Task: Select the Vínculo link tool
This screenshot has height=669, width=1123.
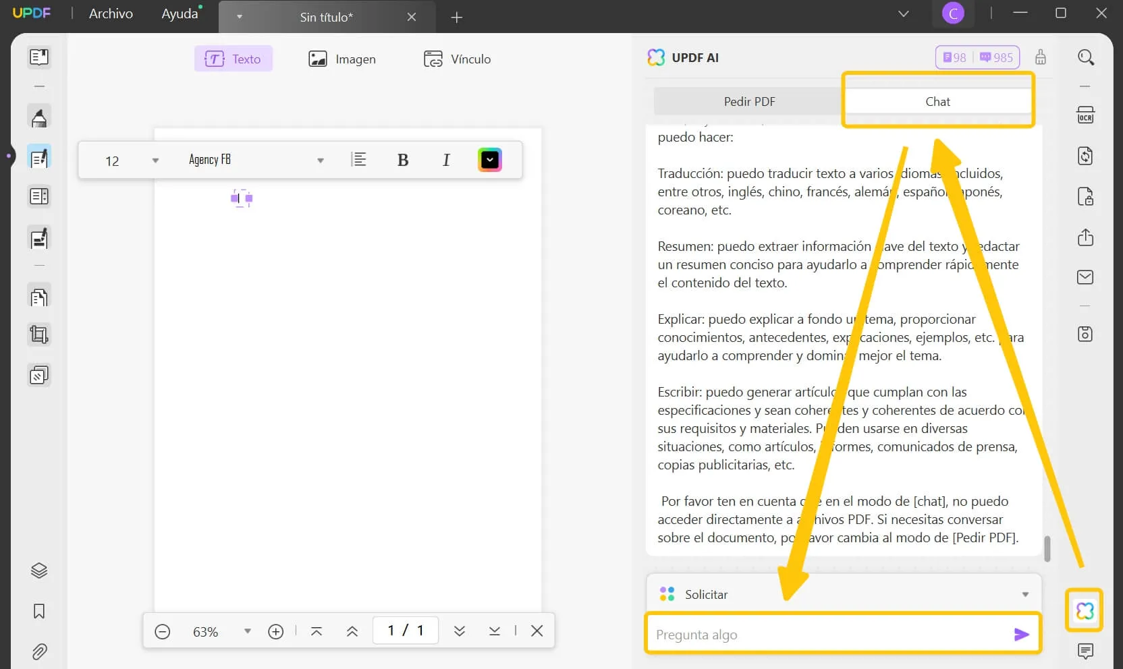Action: click(x=457, y=59)
